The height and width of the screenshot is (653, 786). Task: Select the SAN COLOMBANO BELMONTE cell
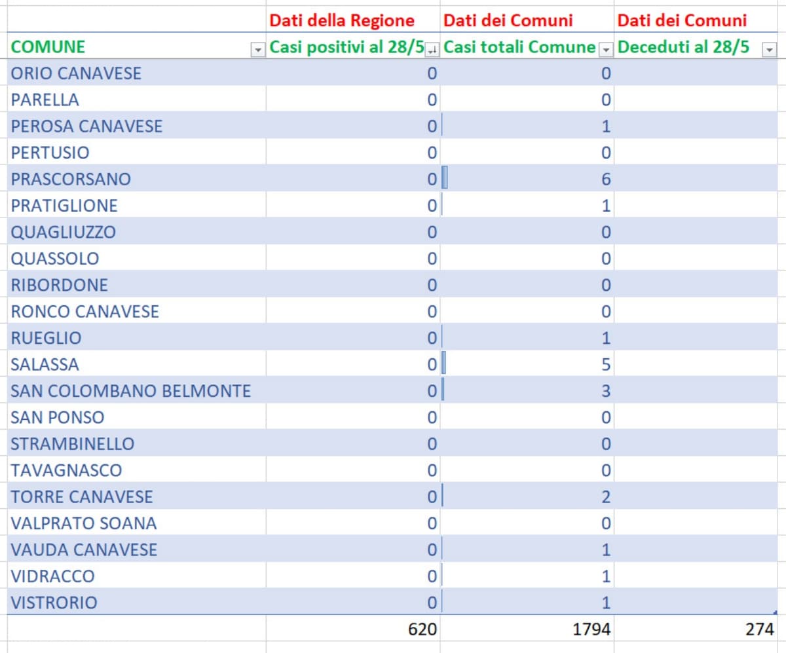(131, 391)
